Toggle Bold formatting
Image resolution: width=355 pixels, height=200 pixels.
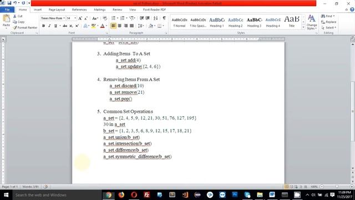[43, 26]
